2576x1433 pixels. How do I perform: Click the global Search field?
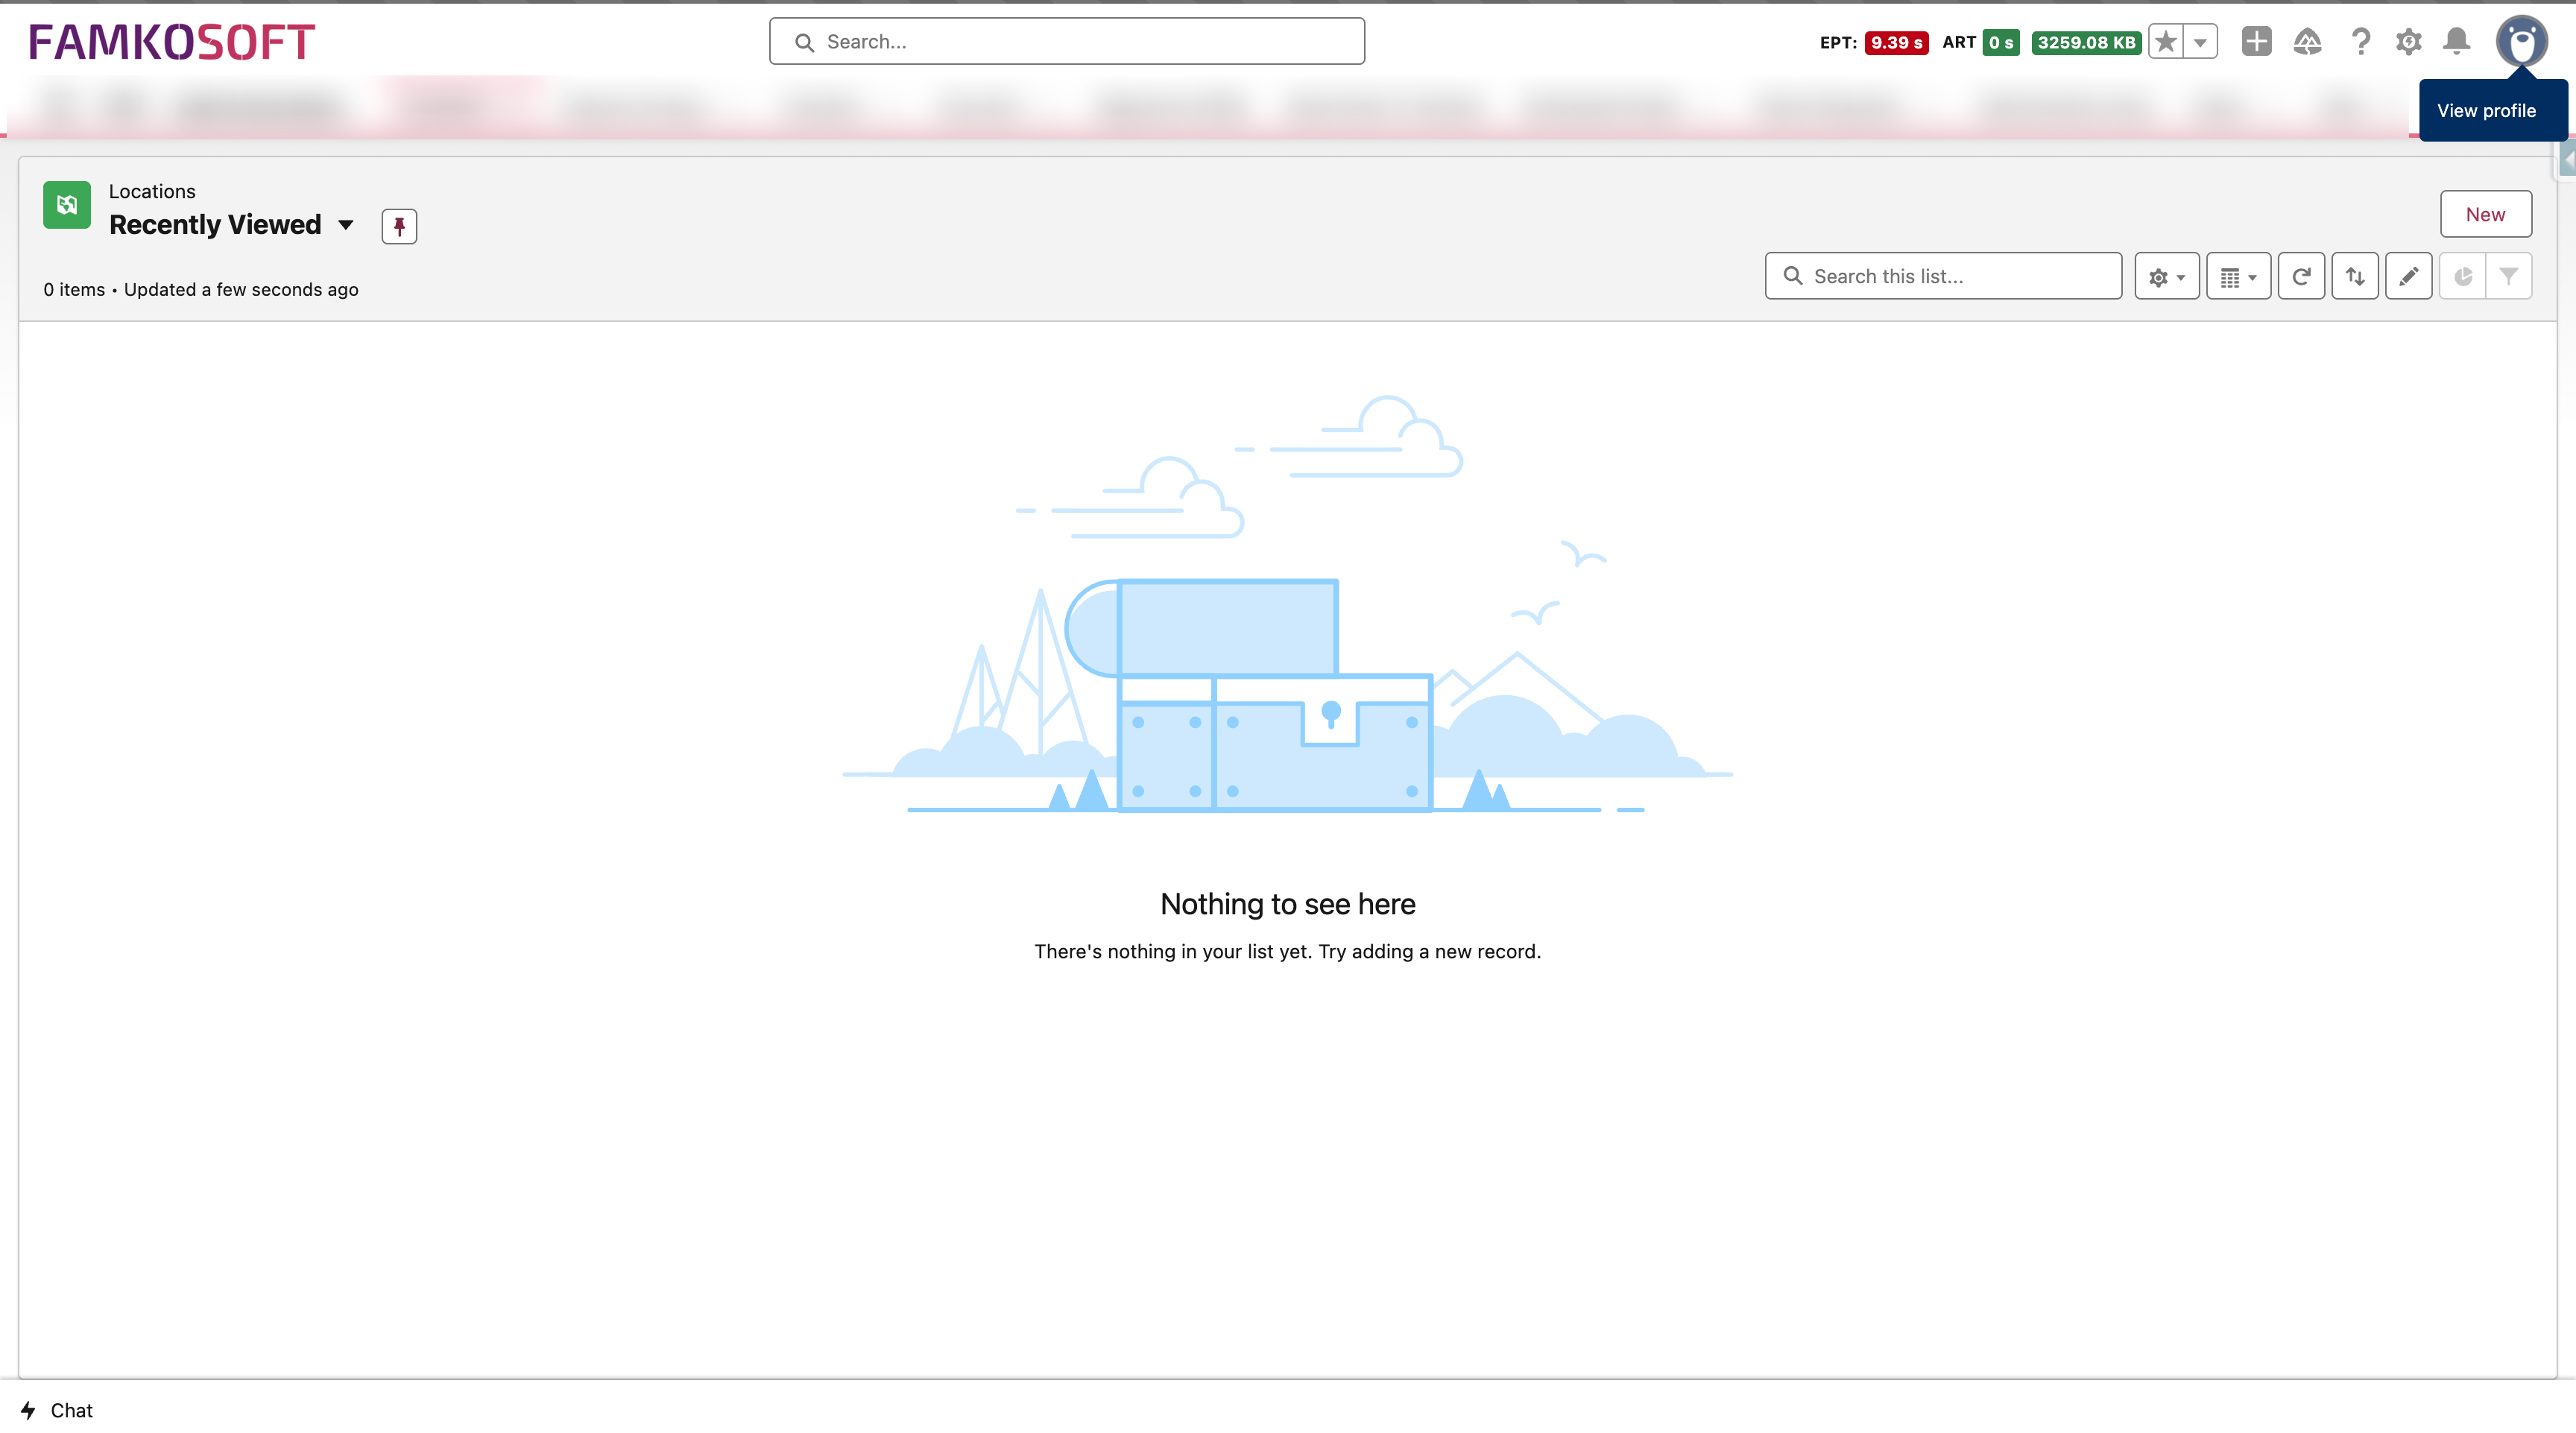(1066, 42)
